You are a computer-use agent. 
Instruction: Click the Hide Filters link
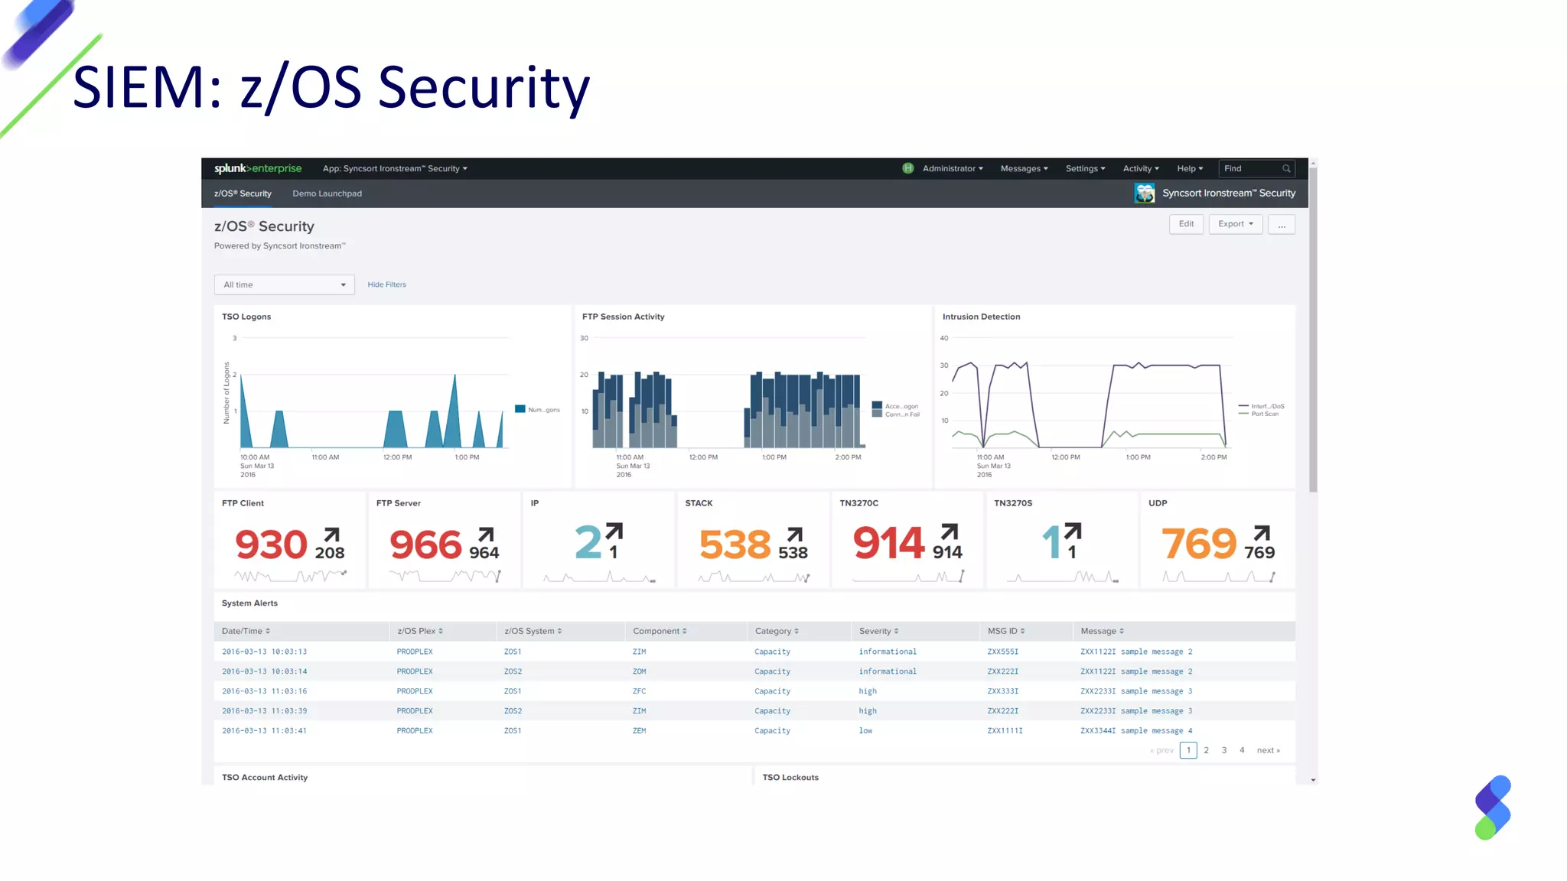[386, 284]
